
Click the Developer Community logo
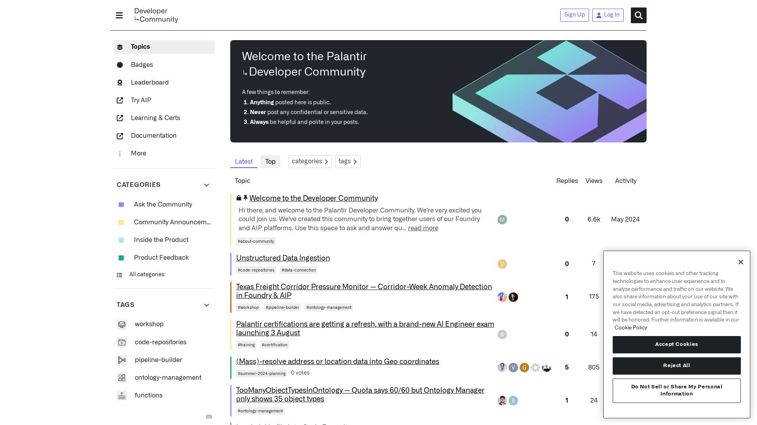tap(156, 15)
